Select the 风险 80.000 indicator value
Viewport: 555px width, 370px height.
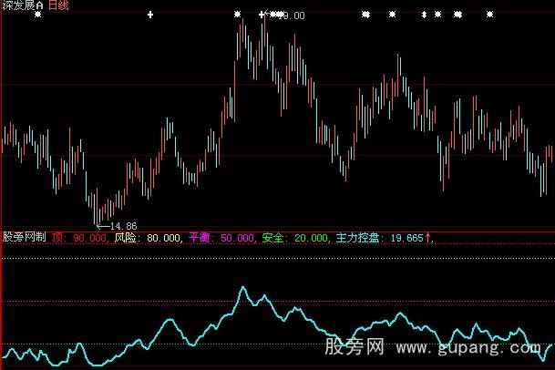[x=148, y=238]
